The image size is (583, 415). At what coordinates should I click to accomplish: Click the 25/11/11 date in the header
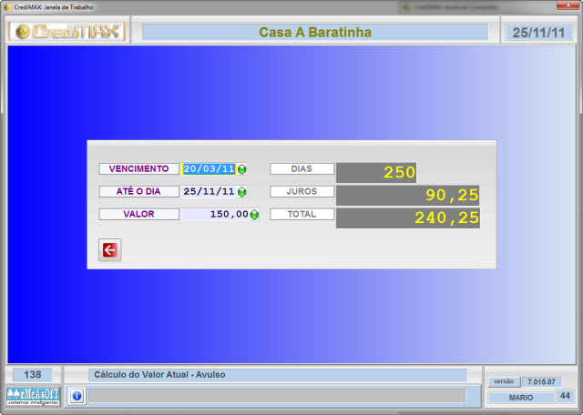tap(539, 32)
